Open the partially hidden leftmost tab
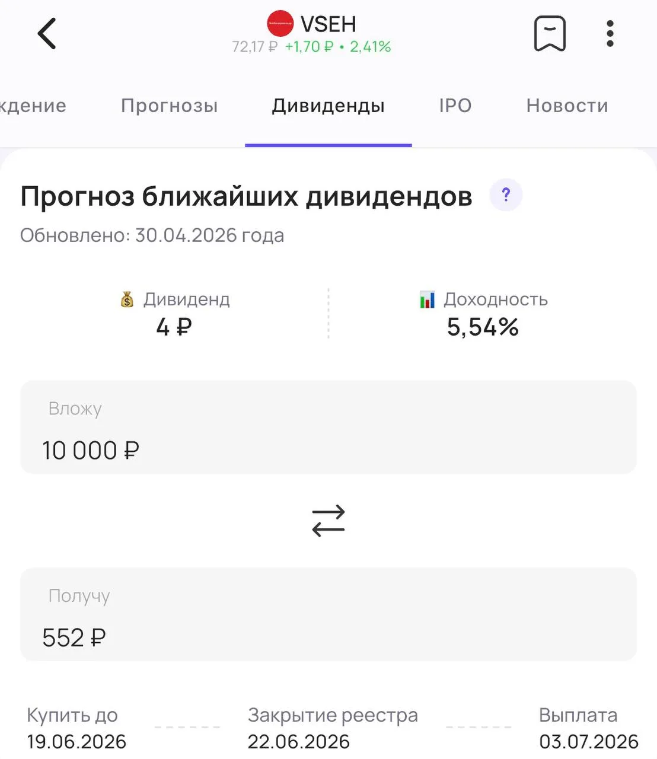657x759 pixels. (x=33, y=106)
